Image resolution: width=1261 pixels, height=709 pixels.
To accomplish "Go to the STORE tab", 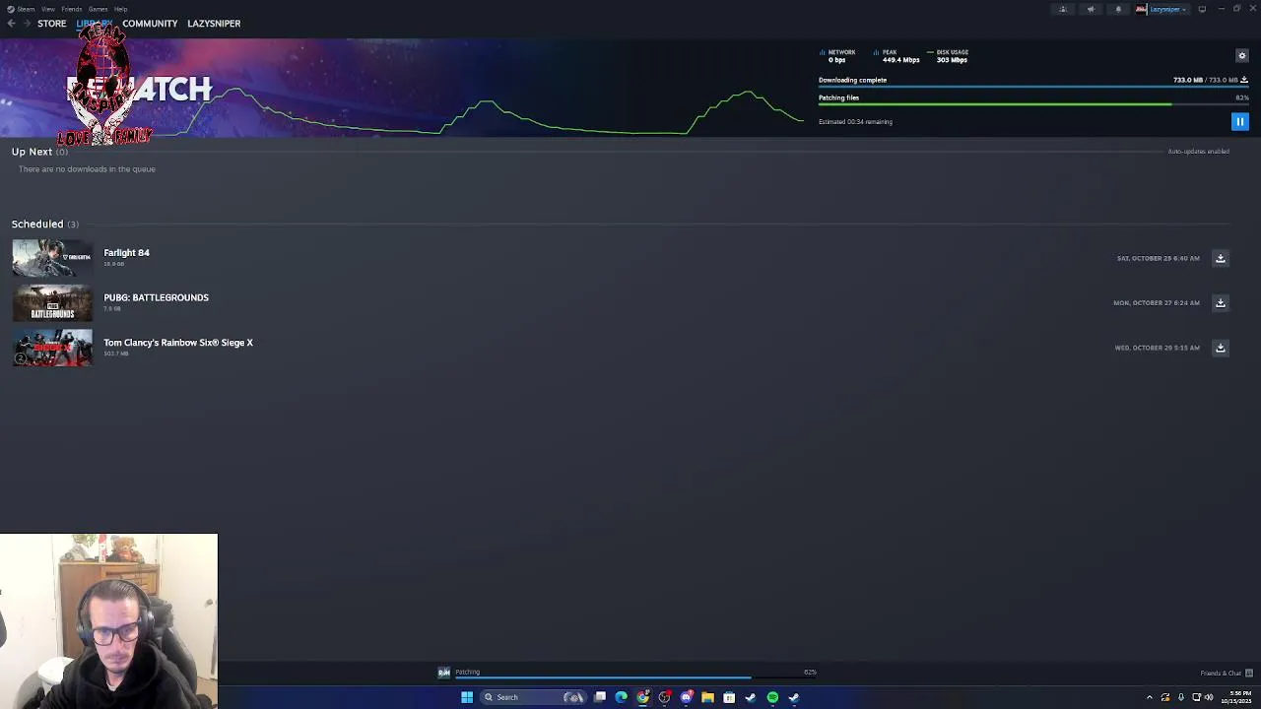I will [x=51, y=23].
